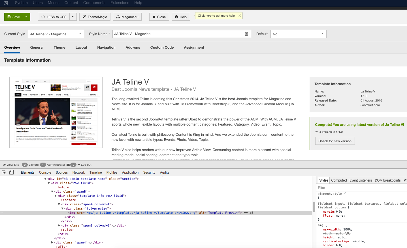Open the System menu
This screenshot has width=407, height=248.
(21, 3)
